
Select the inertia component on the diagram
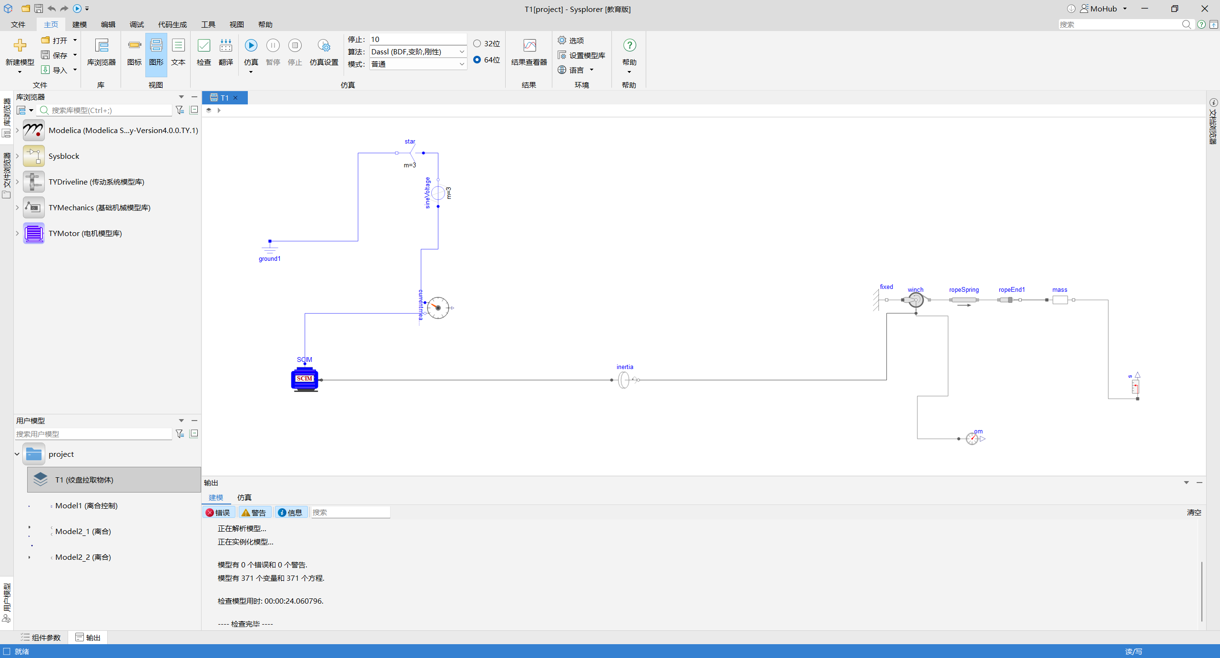pos(624,380)
